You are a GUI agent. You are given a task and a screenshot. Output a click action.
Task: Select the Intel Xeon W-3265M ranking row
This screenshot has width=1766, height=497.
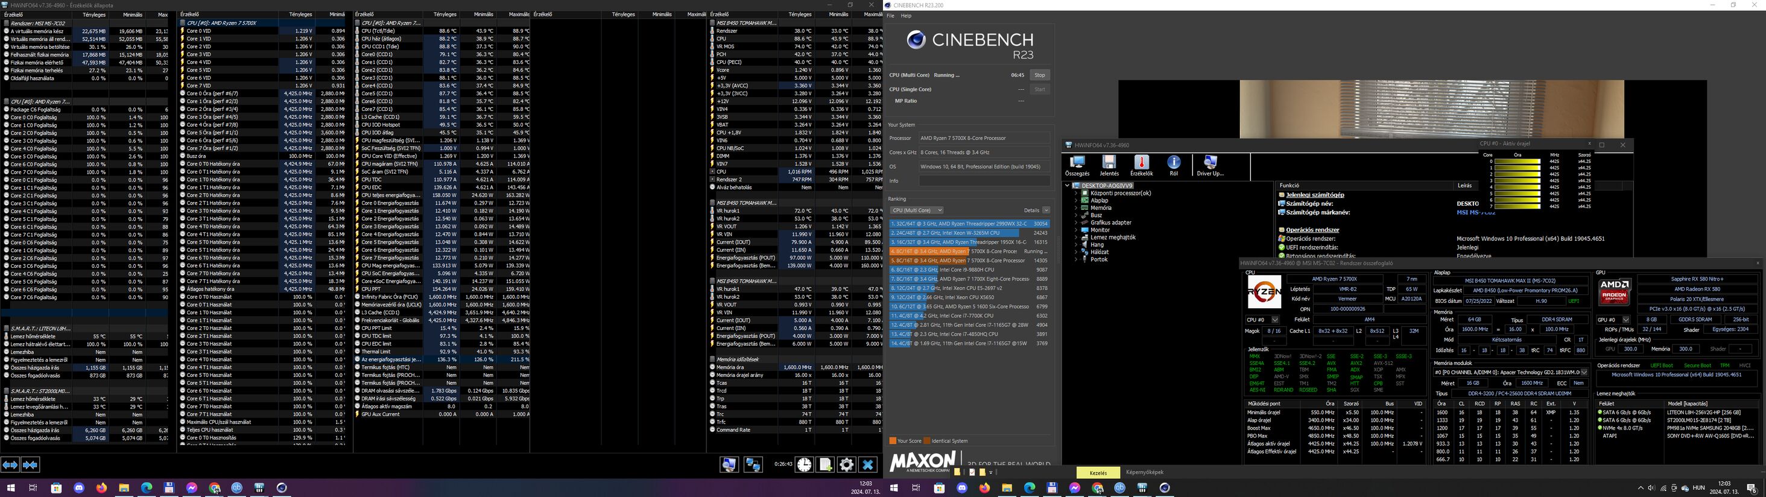[969, 233]
